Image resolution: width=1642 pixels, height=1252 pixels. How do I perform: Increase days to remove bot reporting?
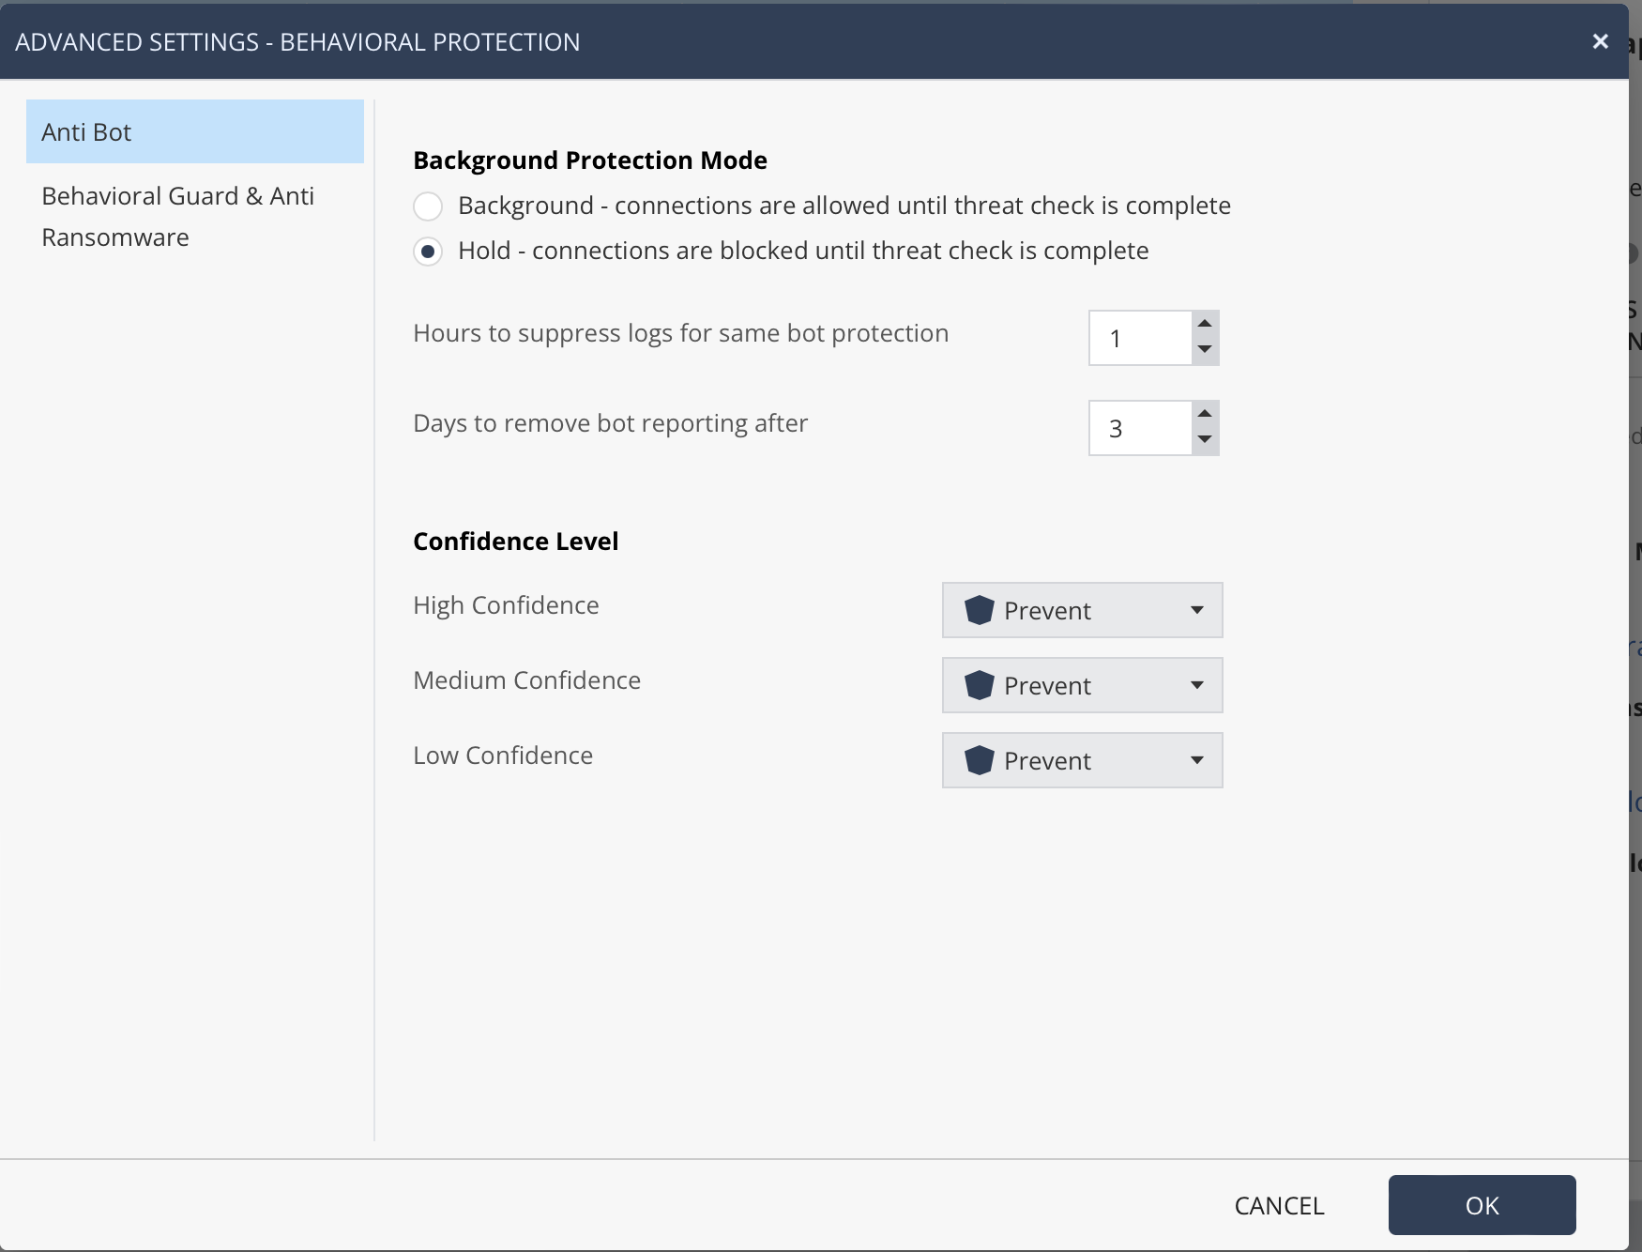(1205, 414)
